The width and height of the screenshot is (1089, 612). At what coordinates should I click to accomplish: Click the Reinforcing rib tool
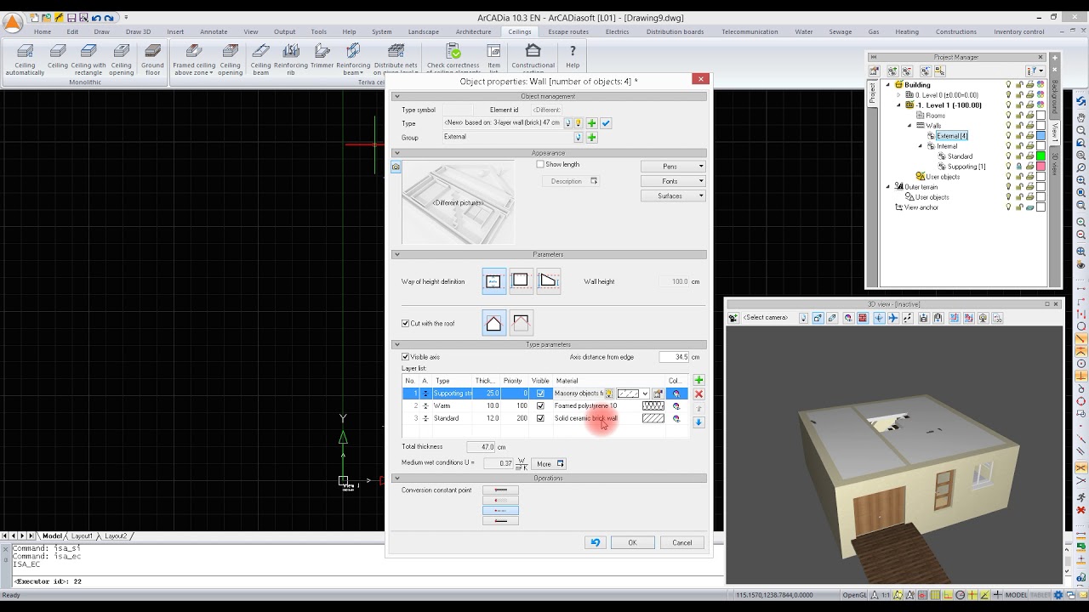[290, 59]
